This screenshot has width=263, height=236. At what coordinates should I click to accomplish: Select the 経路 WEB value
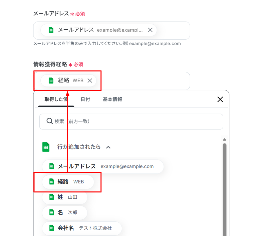(x=68, y=182)
